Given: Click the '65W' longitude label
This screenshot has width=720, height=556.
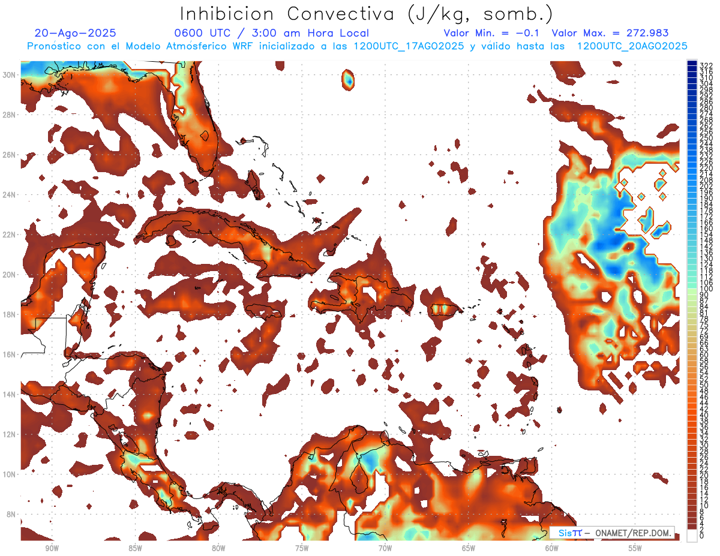Looking at the screenshot, I should (469, 549).
